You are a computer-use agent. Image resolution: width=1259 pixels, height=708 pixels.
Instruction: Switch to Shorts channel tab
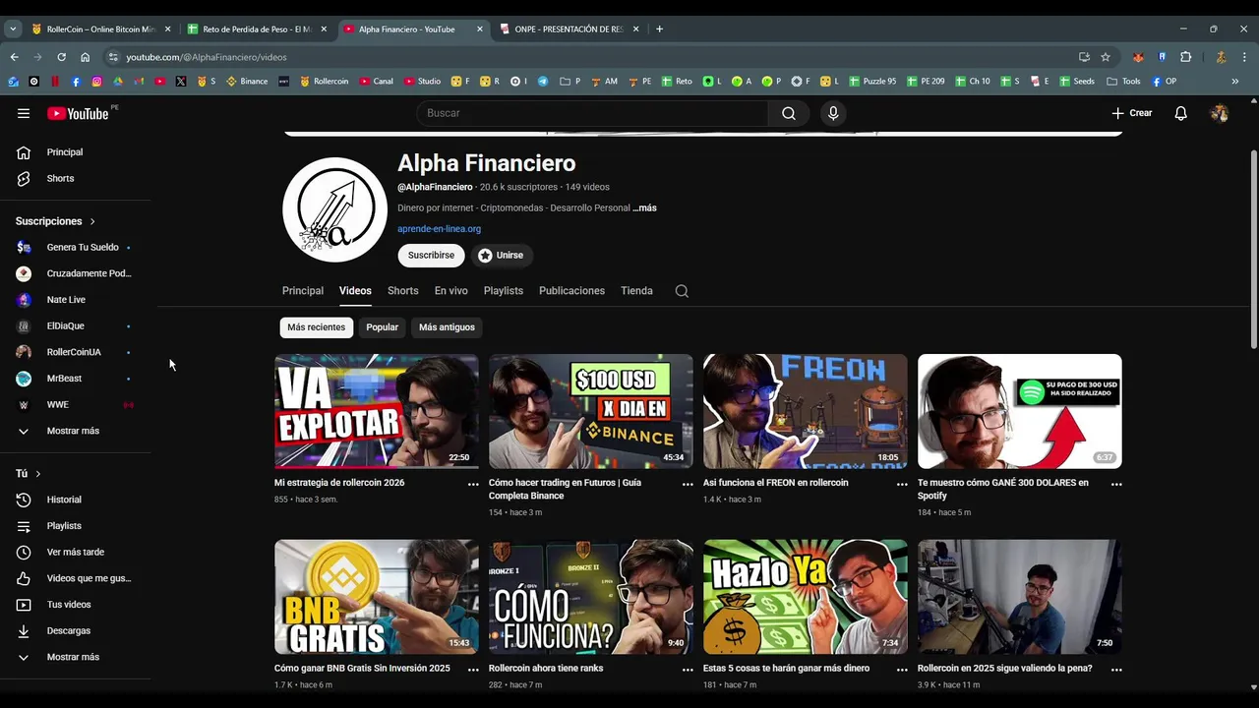coord(403,291)
